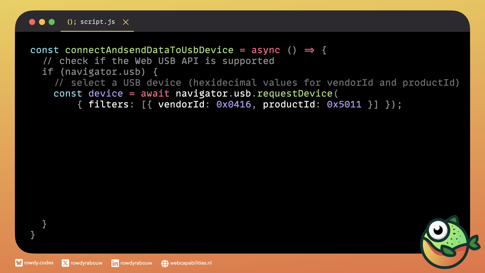Click the red close window dot
Image resolution: width=485 pixels, height=273 pixels.
pyautogui.click(x=32, y=22)
